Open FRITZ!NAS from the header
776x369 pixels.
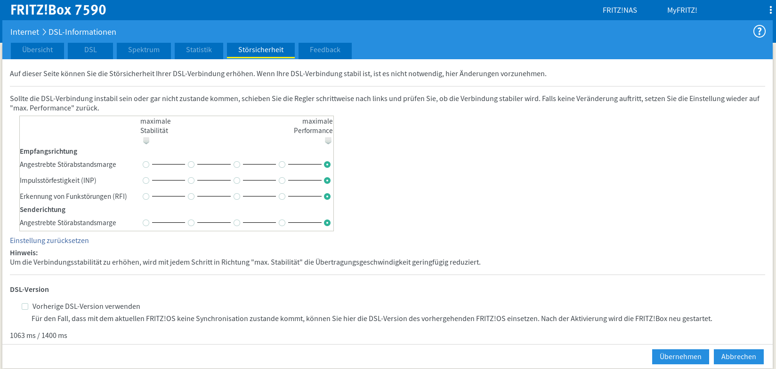[x=620, y=10]
